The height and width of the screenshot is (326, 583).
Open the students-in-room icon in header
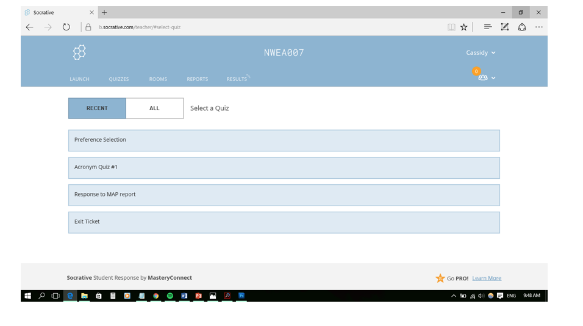482,78
